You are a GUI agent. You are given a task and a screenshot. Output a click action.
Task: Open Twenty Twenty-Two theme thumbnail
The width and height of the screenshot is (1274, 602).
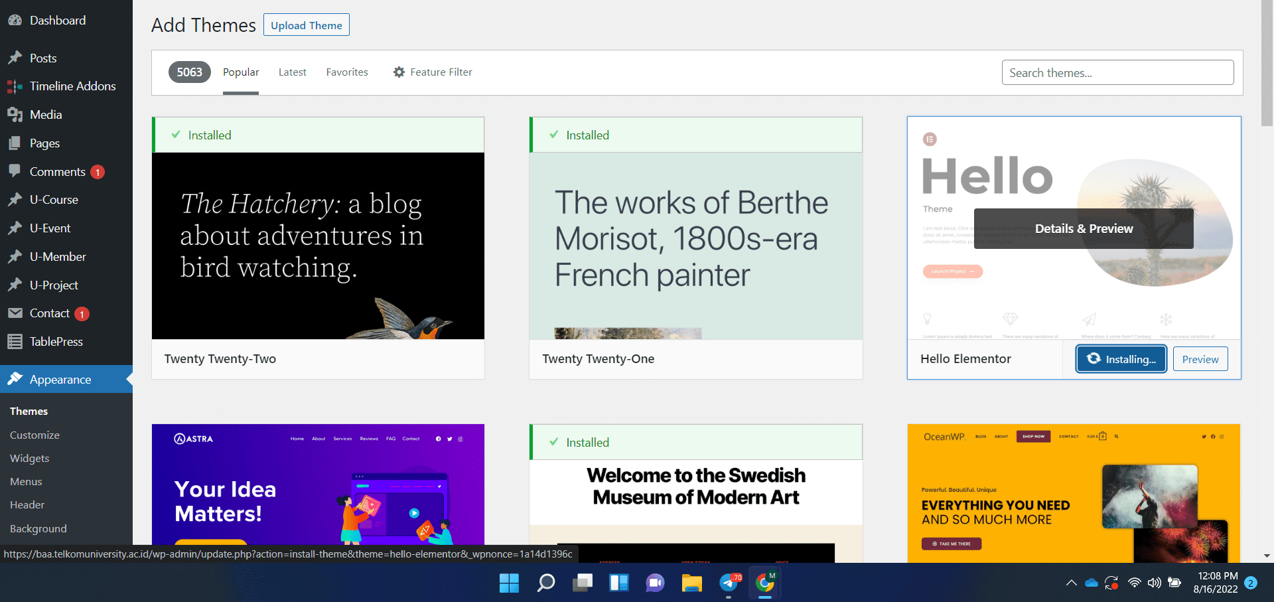[x=318, y=246]
